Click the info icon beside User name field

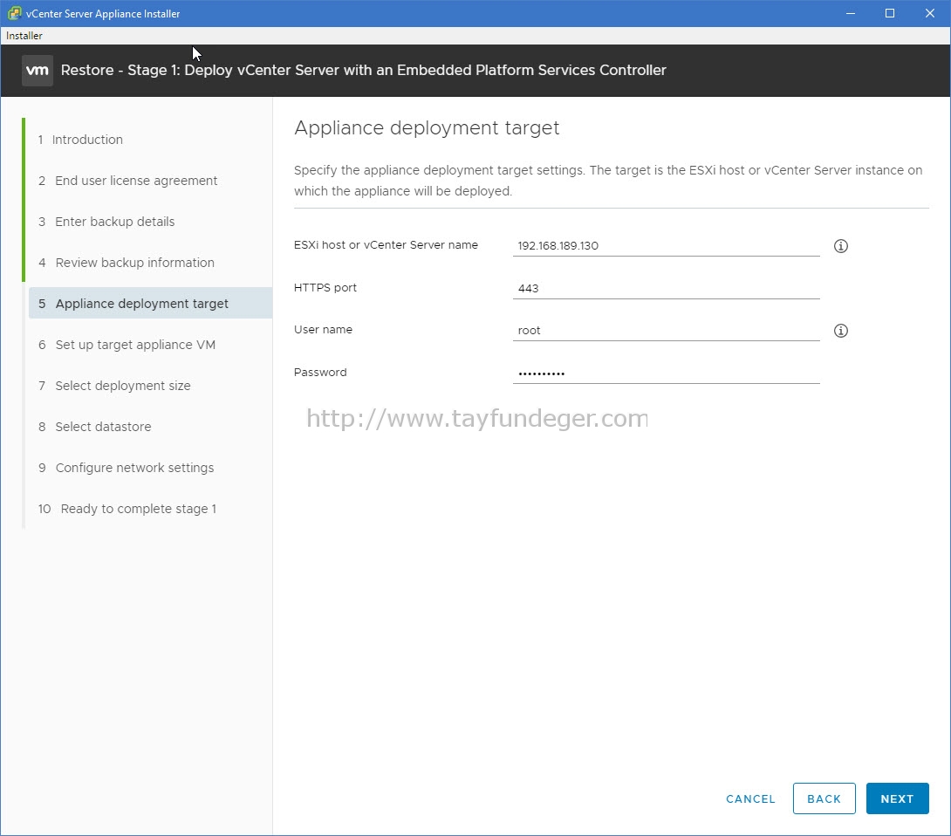840,331
